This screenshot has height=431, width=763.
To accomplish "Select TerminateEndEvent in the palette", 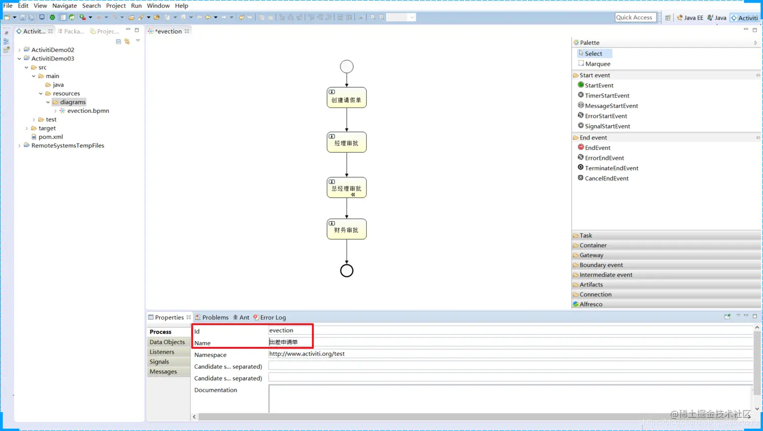I will click(x=608, y=168).
